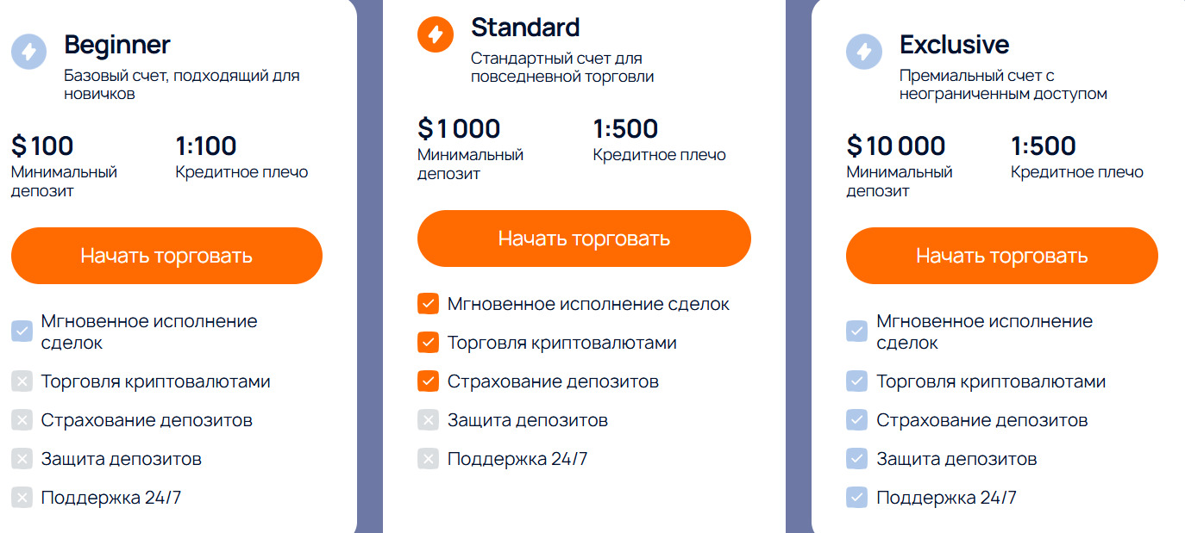The width and height of the screenshot is (1185, 533).
Task: Click 'Начать торговать' under the Exclusive plan
Action: pos(1002,256)
